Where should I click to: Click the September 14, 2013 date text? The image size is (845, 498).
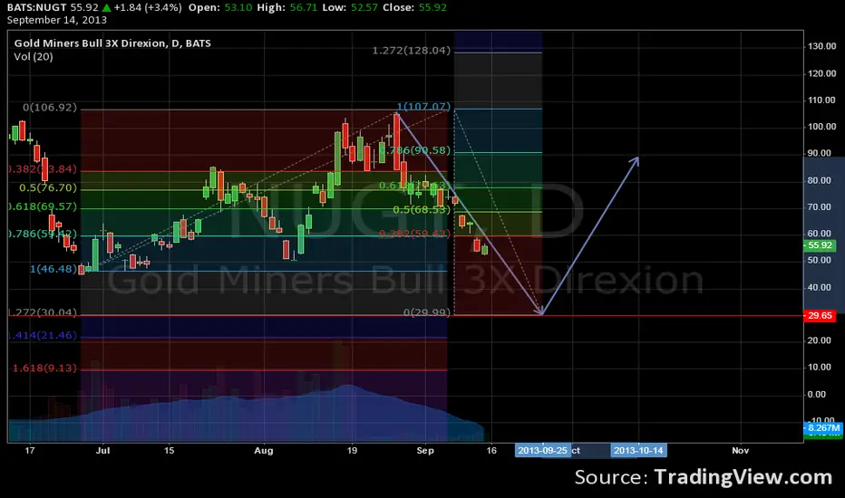tap(56, 20)
